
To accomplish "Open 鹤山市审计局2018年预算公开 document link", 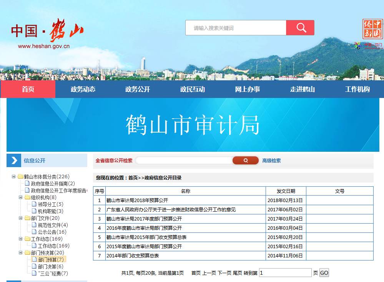I will pos(137,201).
